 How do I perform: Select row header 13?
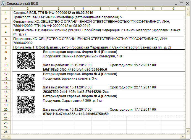[6, 78]
